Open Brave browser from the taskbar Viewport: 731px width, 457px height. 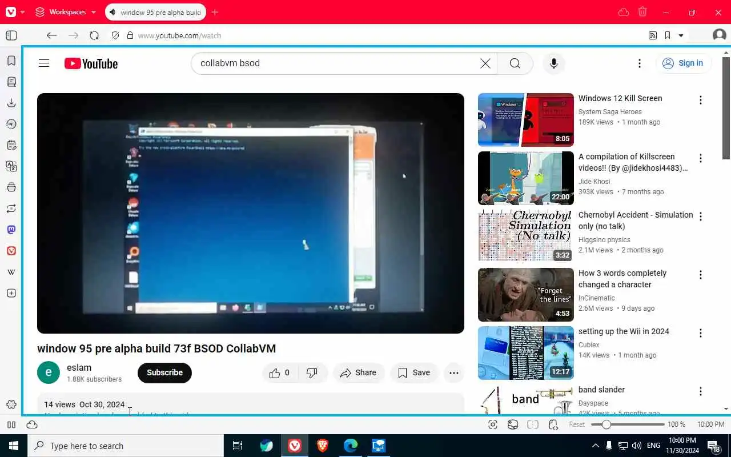(x=323, y=446)
